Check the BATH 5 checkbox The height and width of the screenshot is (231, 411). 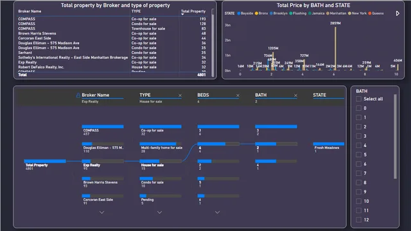click(x=358, y=155)
